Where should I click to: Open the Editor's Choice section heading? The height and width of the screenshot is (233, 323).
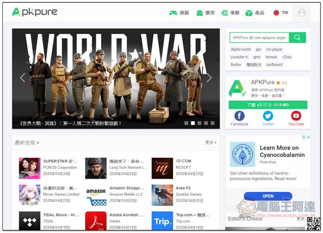click(x=245, y=219)
